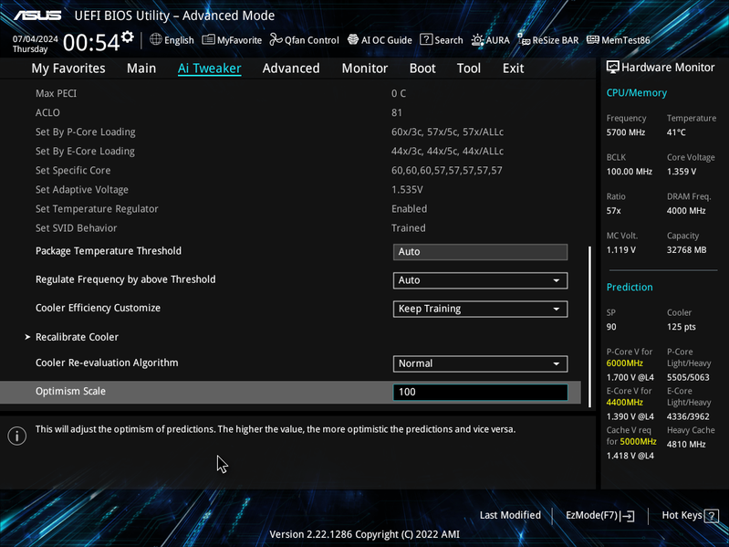Click the Hardware Monitor panel icon
Screen dimensions: 729x547
[613, 68]
